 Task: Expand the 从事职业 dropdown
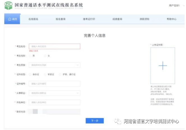[x=54, y=93]
